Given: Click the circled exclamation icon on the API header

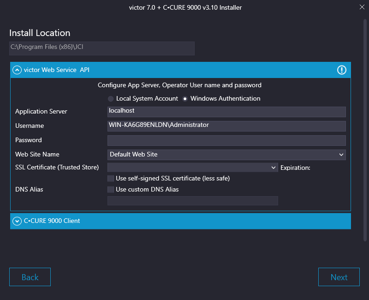Looking at the screenshot, I should [341, 70].
